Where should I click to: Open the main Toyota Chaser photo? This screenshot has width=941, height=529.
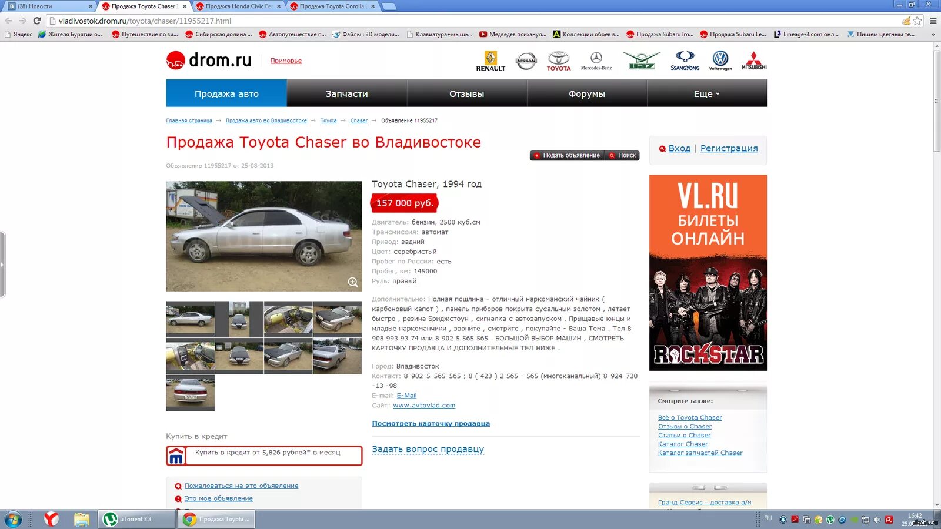[x=264, y=236]
